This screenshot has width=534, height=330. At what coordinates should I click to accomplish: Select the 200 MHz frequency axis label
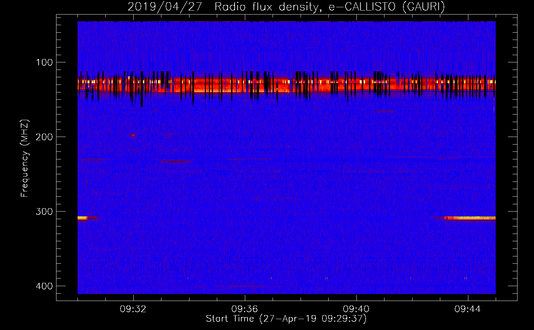coord(44,137)
